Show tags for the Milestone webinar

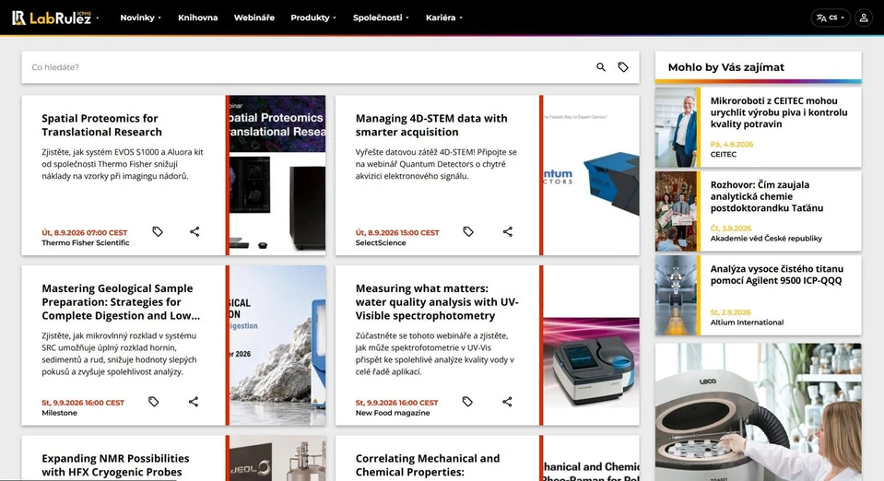click(x=153, y=402)
